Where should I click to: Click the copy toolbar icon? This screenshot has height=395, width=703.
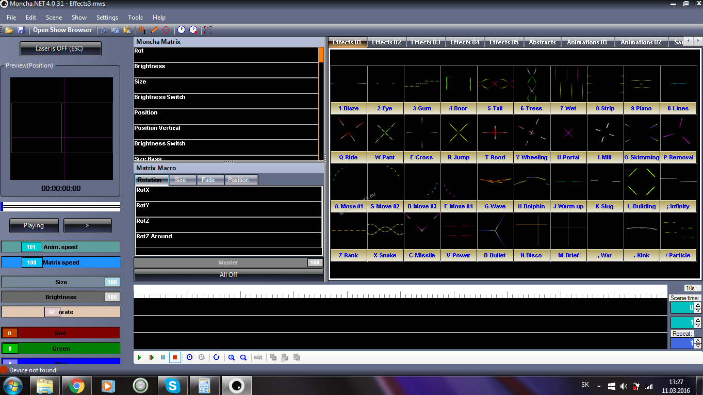(x=115, y=30)
